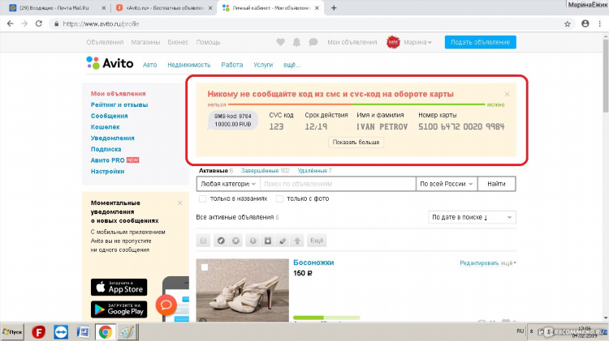609x341 pixels.
Task: Expand Марина user menu
Action: coord(417,42)
